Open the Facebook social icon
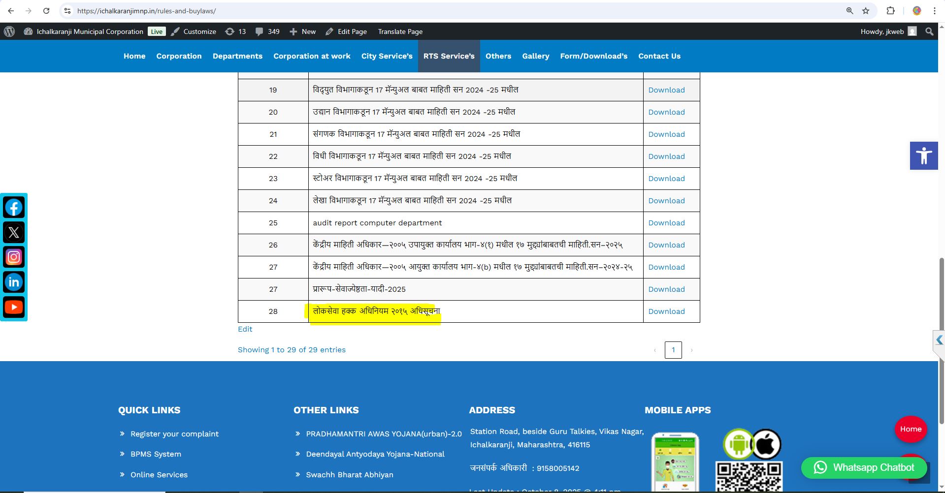The height and width of the screenshot is (493, 945). coord(14,208)
